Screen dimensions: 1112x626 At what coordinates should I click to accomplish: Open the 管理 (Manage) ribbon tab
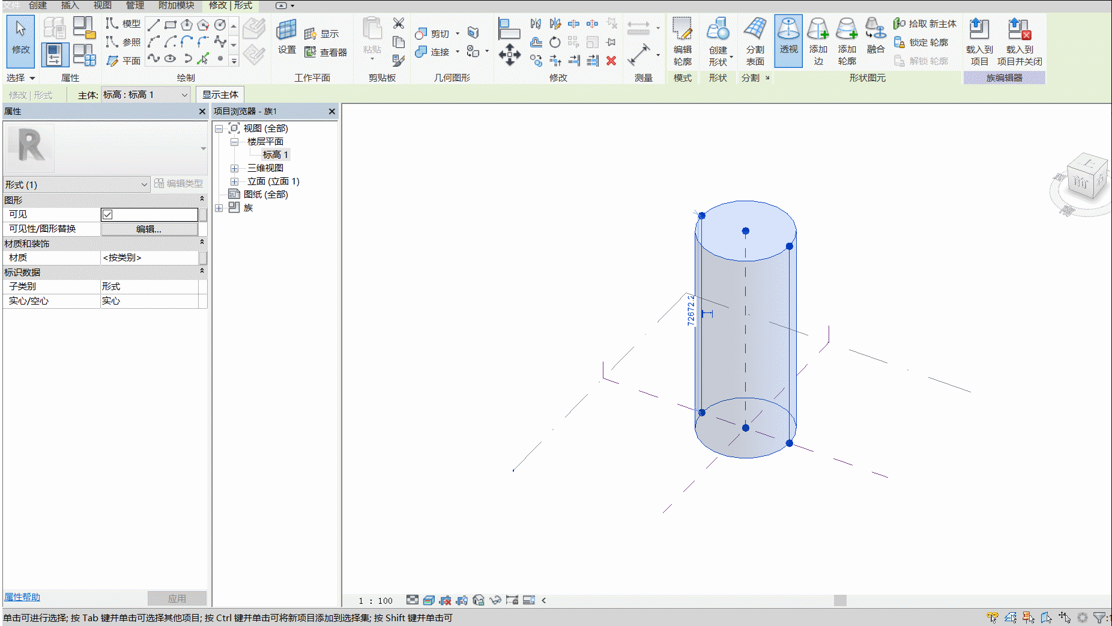coord(134,5)
